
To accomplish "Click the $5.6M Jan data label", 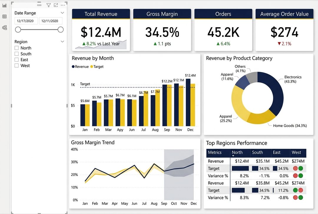I will point(85,101).
